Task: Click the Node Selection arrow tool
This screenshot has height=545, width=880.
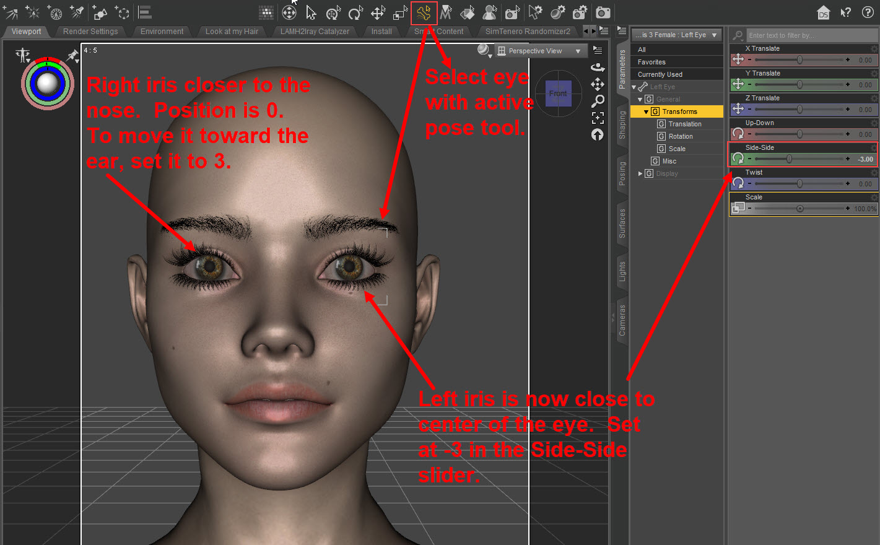Action: [311, 12]
